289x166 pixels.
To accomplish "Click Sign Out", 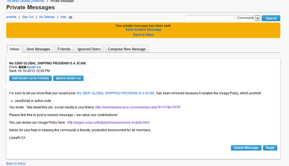I will click(28, 17).
